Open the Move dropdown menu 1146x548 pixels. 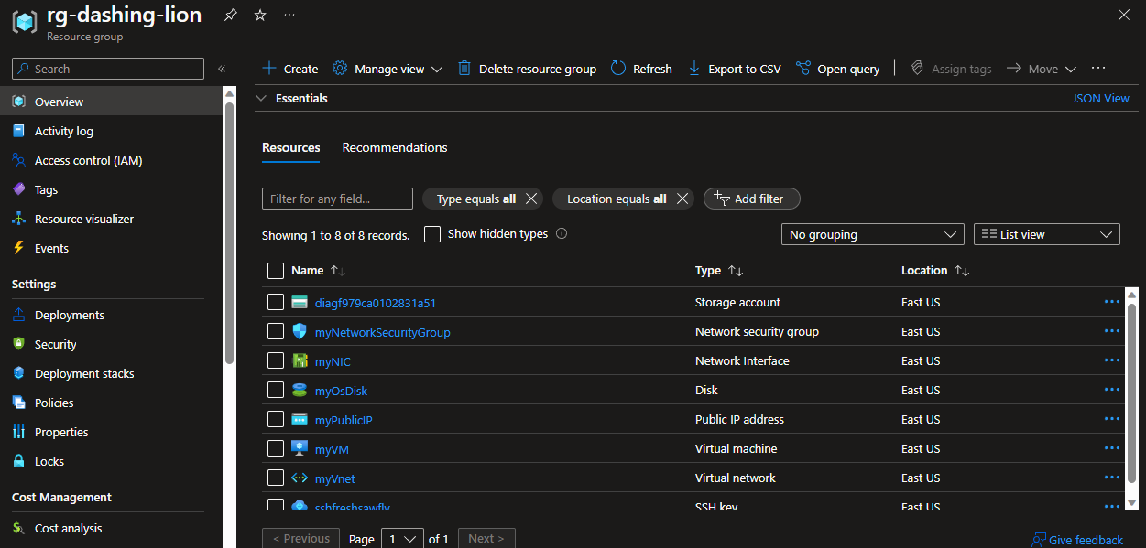point(1041,69)
